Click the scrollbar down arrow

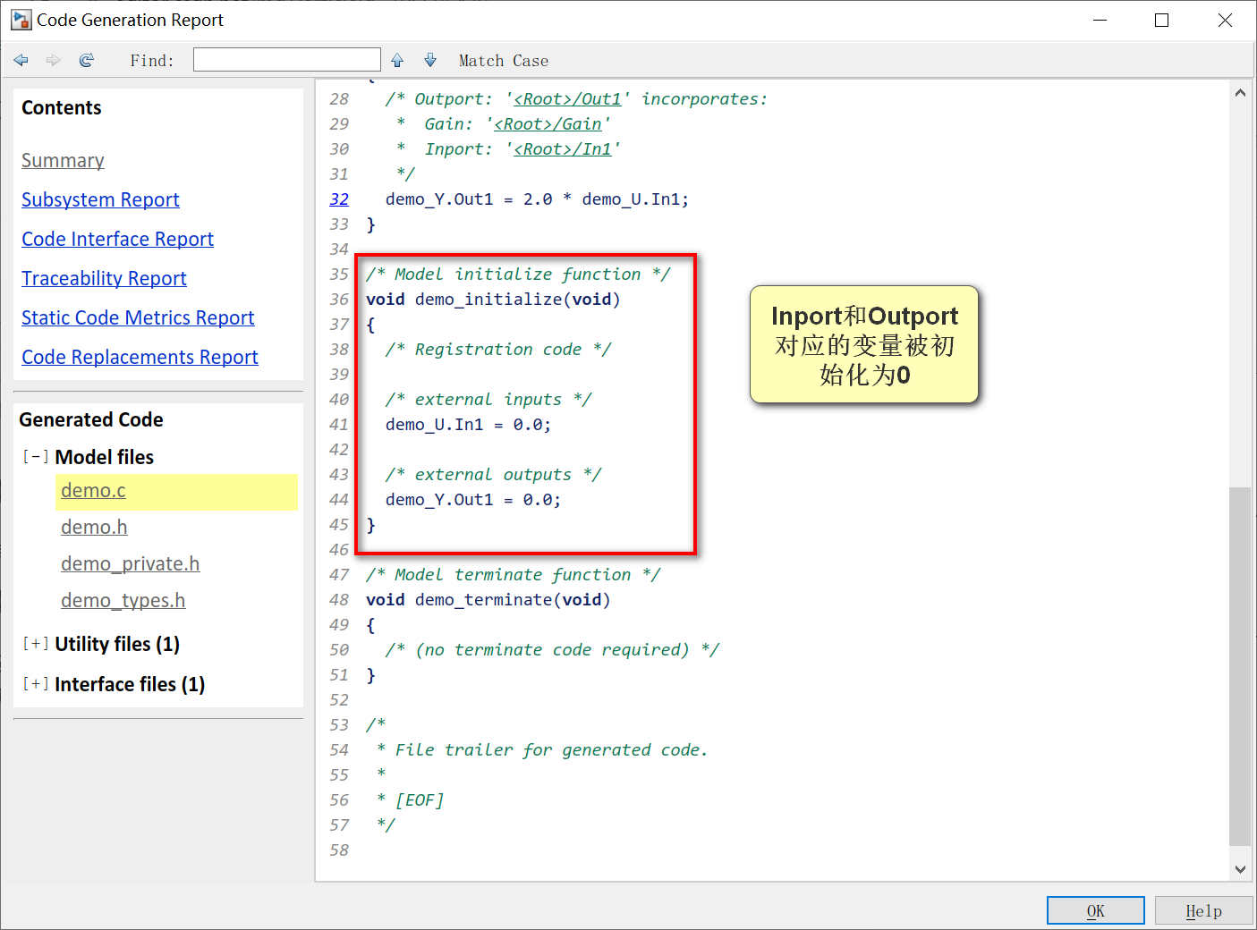point(1240,868)
